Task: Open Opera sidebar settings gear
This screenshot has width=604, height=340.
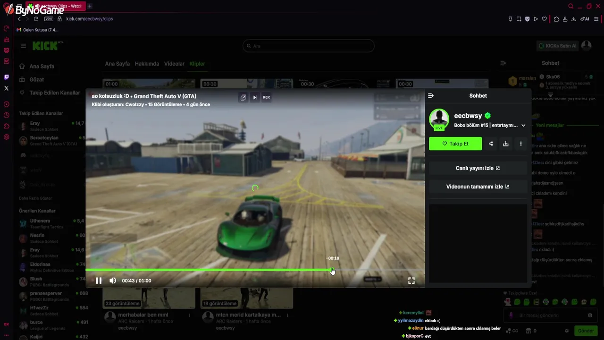Action: coord(6,137)
